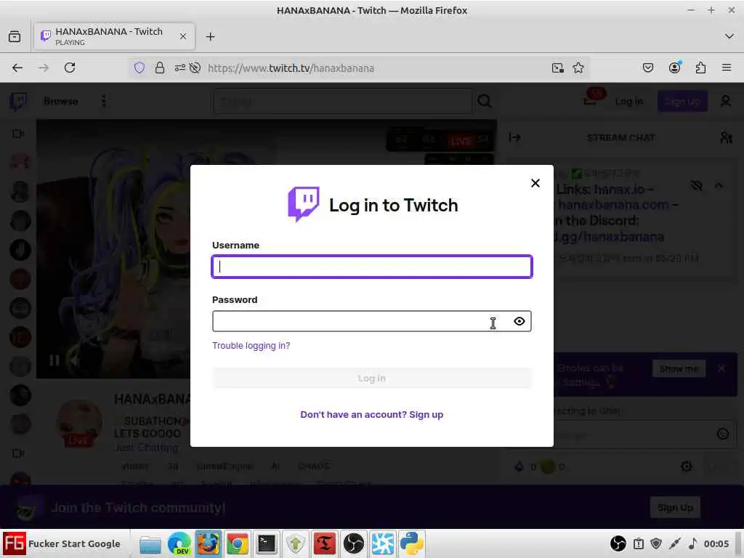The height and width of the screenshot is (558, 744).
Task: Bookmark this page with the star icon
Action: [578, 68]
